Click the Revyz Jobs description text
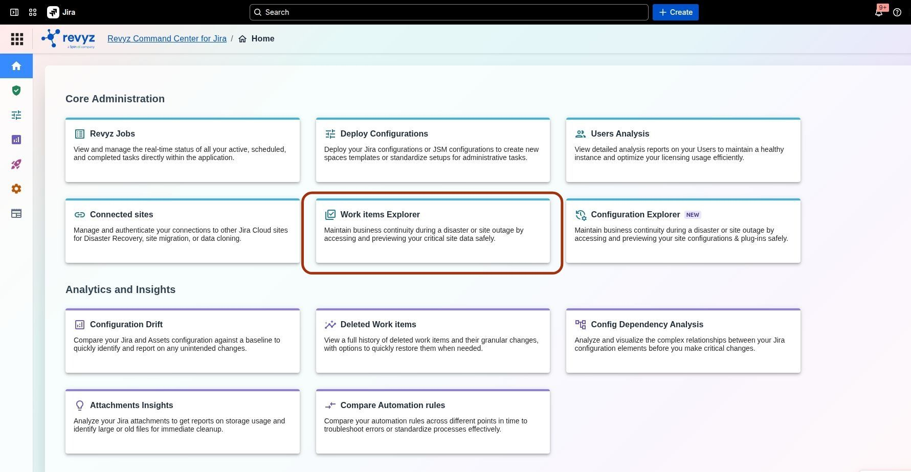Image resolution: width=911 pixels, height=472 pixels. pos(180,153)
